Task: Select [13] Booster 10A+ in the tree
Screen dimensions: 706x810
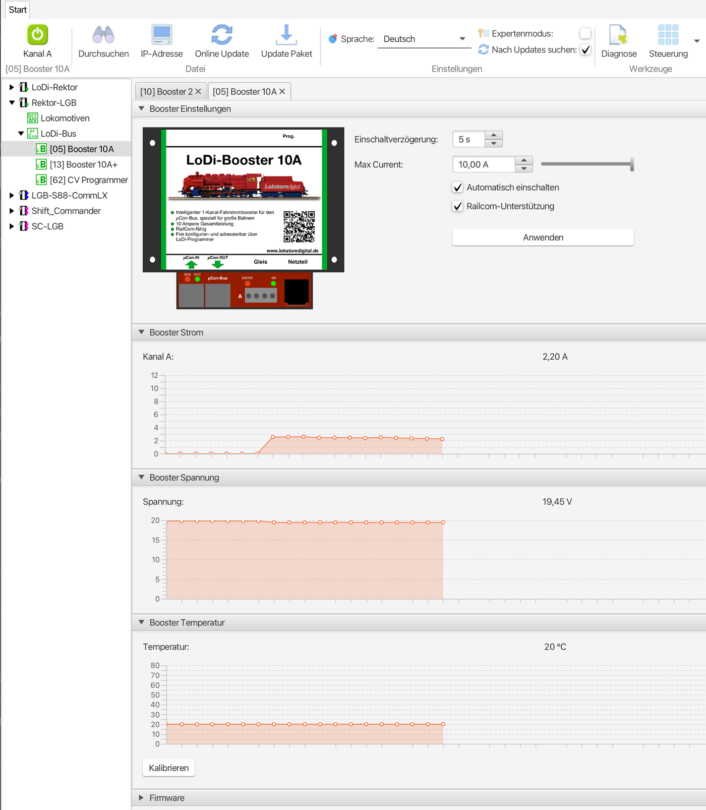Action: pos(84,164)
